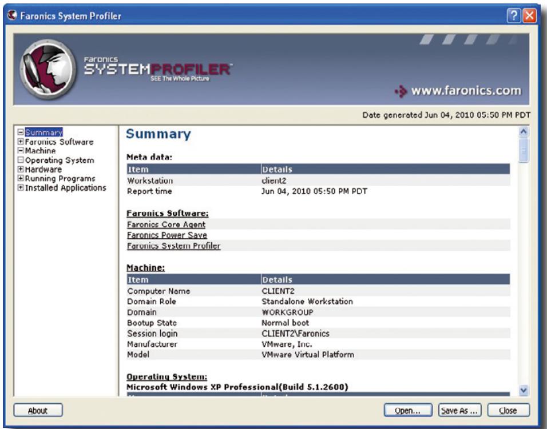Follow the Operating System: heading link
This screenshot has height=429, width=547.
tap(167, 377)
